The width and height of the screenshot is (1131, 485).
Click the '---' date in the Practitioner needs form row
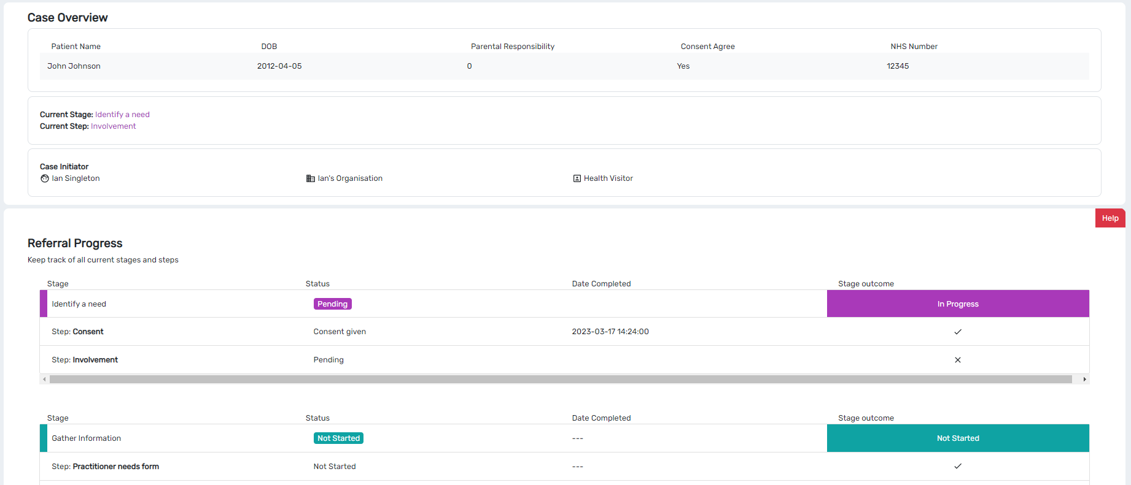(x=578, y=467)
